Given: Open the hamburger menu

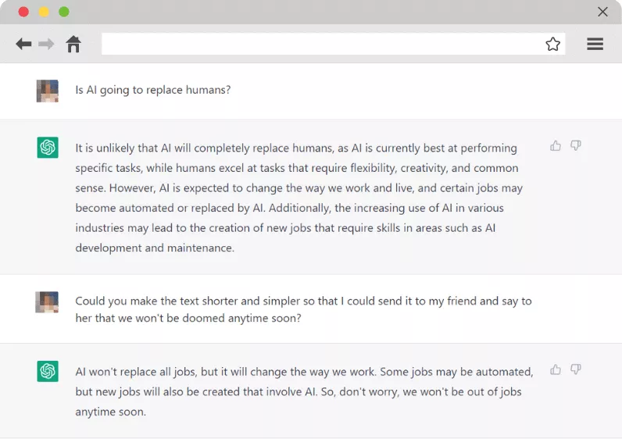Looking at the screenshot, I should tap(595, 45).
